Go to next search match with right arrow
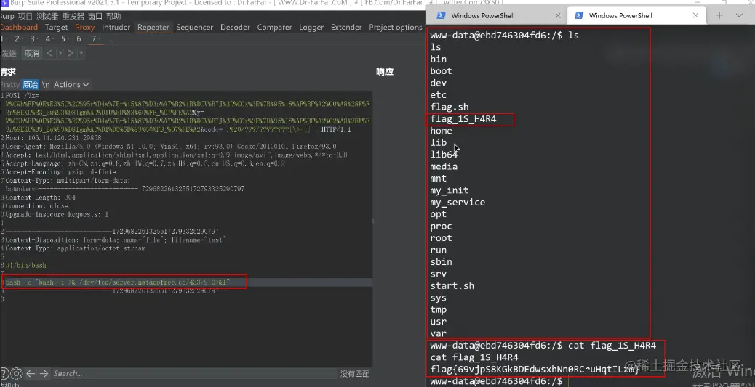The image size is (755, 387). coord(44,373)
